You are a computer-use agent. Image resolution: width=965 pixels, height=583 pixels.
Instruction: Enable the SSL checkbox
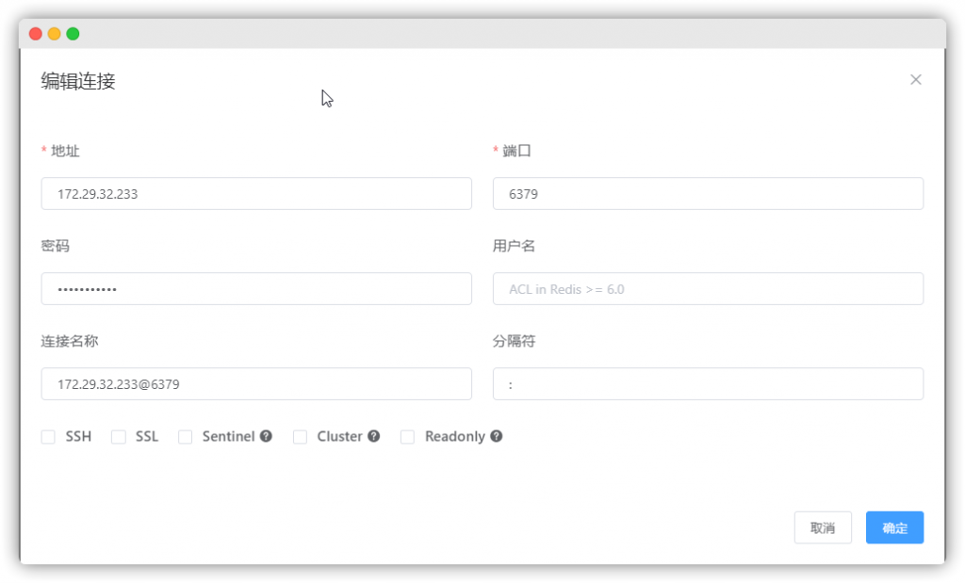(119, 437)
